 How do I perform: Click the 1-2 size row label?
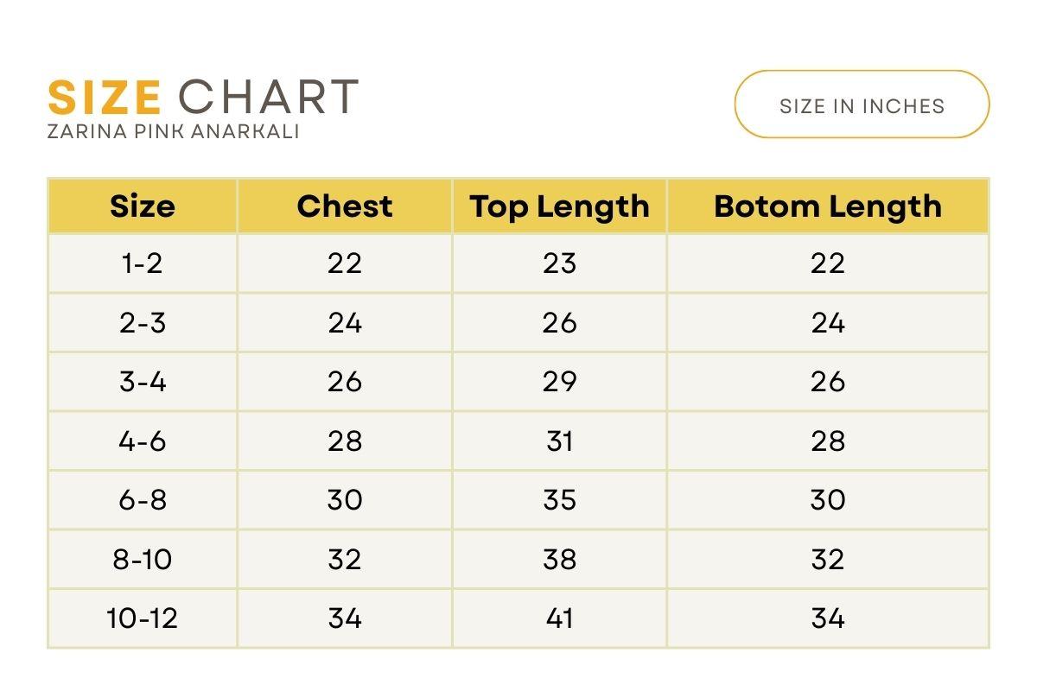point(143,263)
